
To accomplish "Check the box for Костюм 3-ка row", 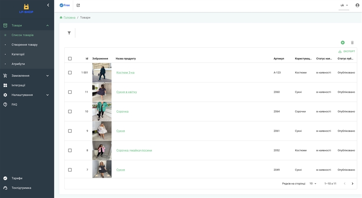I will click(70, 73).
